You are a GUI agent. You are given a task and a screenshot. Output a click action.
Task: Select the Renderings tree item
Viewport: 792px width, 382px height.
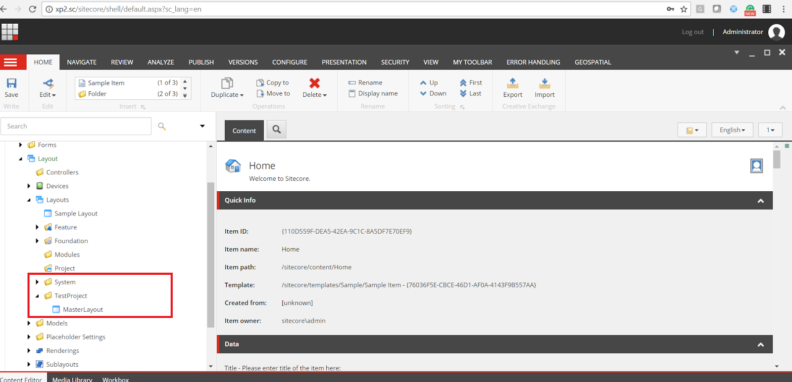click(62, 351)
